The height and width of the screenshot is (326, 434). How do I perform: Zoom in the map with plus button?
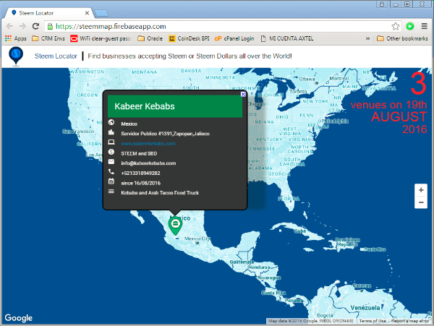pyautogui.click(x=421, y=190)
